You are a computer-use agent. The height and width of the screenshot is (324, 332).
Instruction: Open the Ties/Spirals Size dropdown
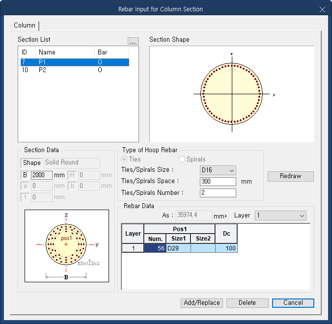(218, 170)
